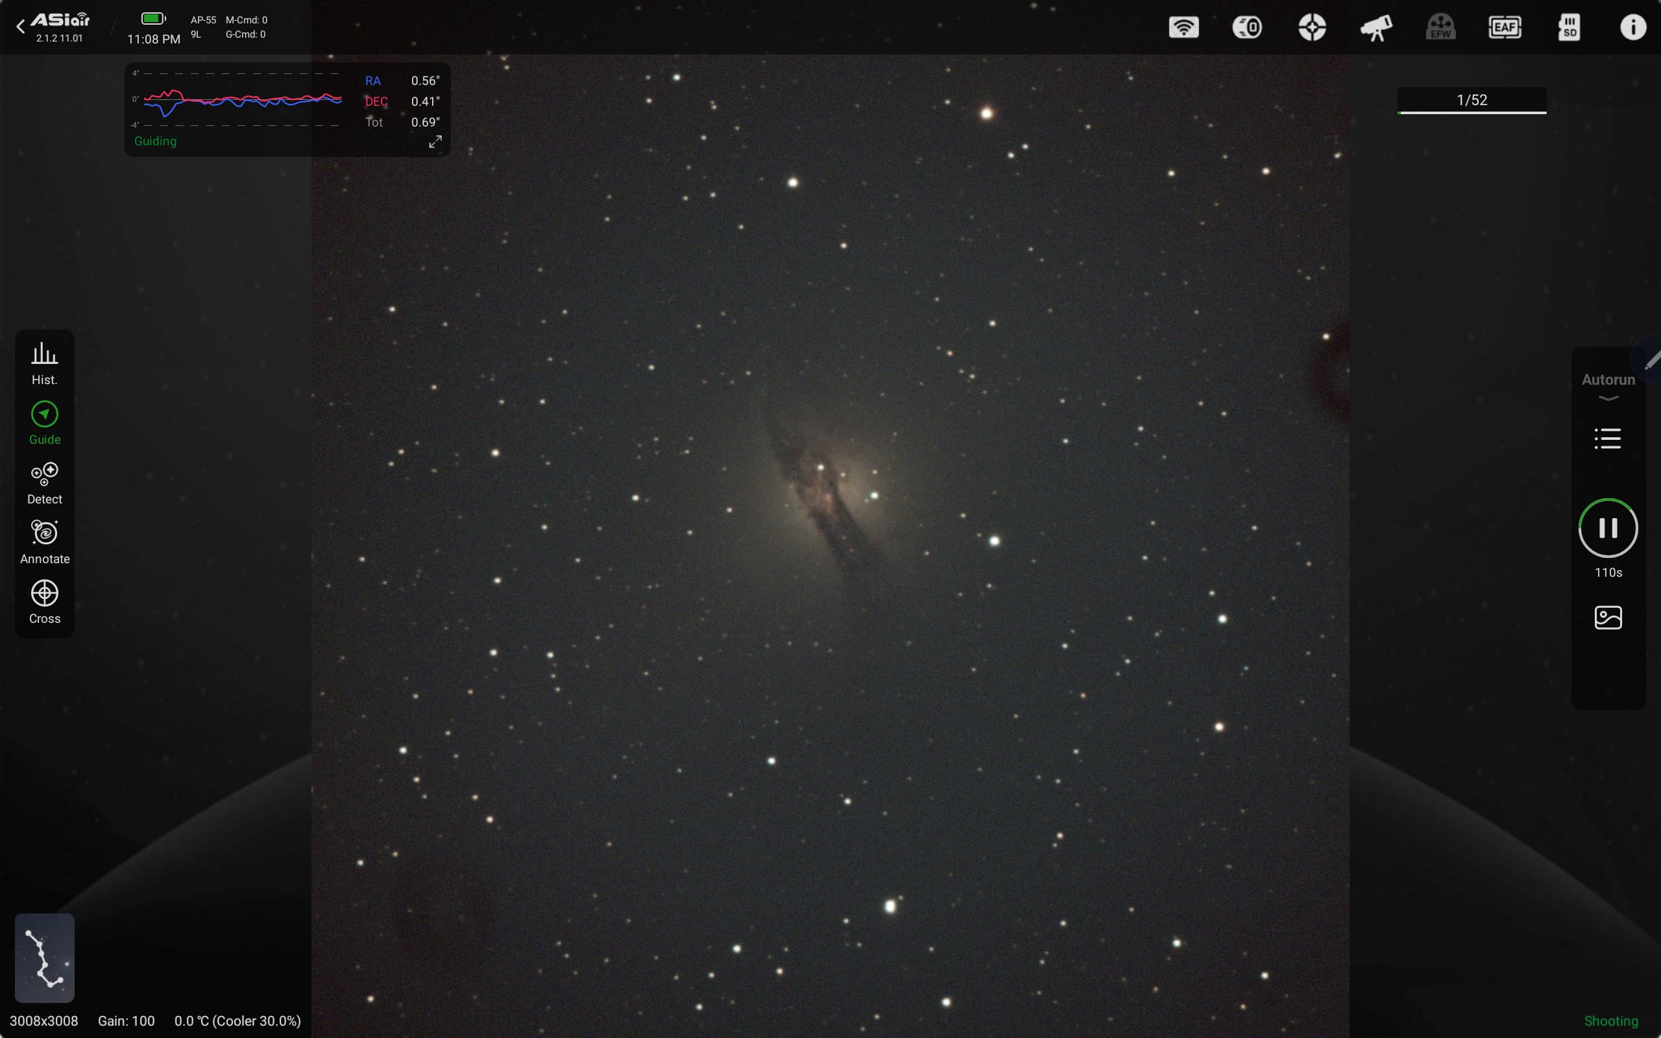
Task: Open main camera settings icon
Action: pyautogui.click(x=1247, y=27)
